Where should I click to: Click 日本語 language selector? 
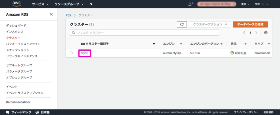coord(45,112)
